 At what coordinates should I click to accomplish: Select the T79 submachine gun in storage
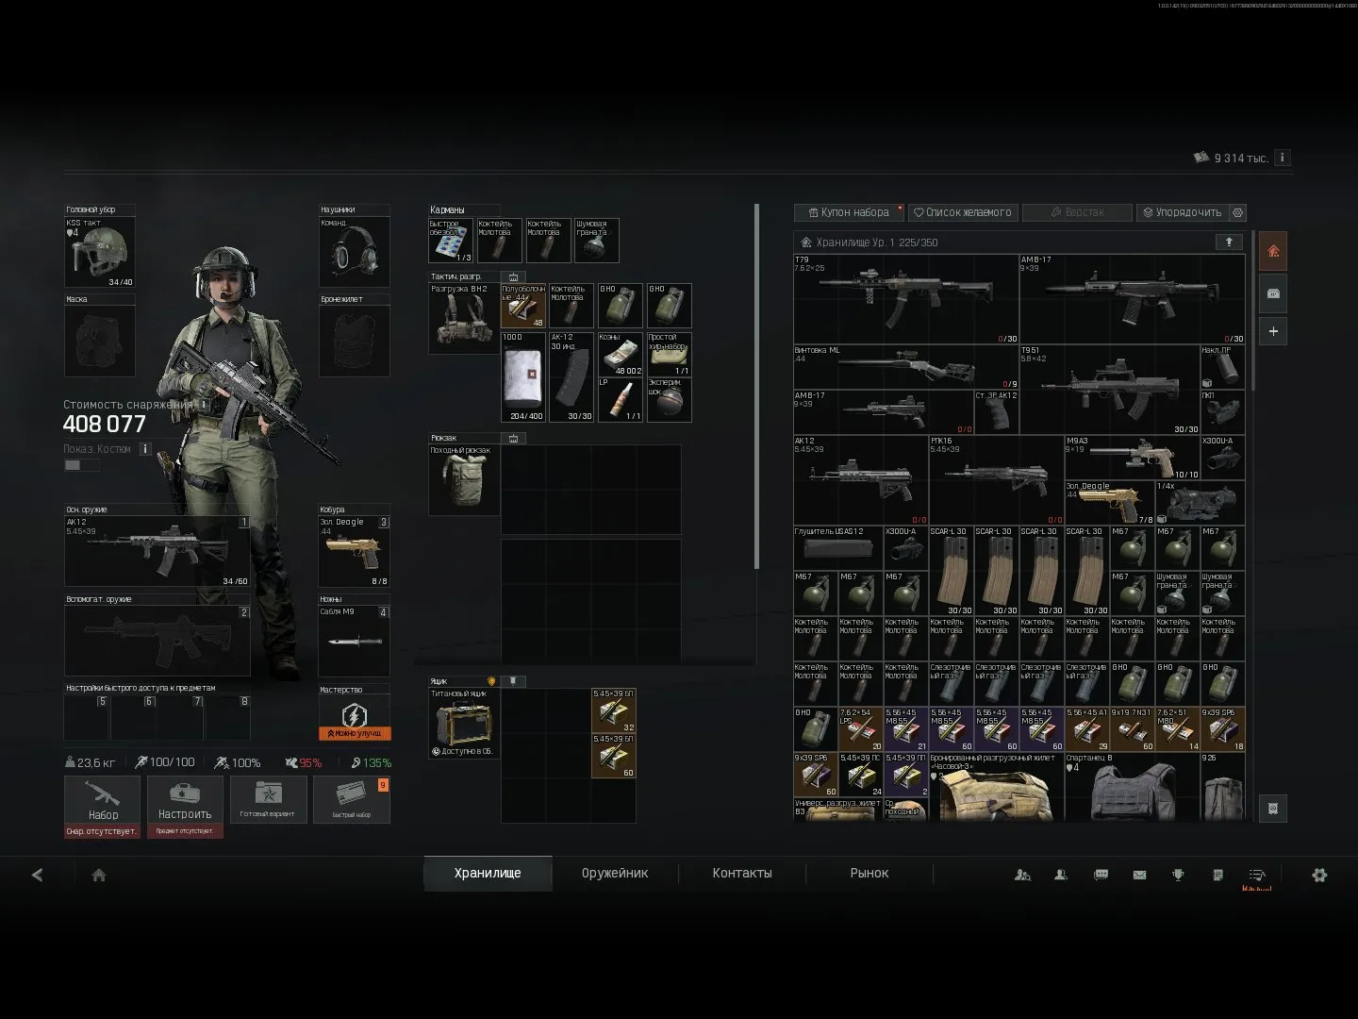[906, 299]
